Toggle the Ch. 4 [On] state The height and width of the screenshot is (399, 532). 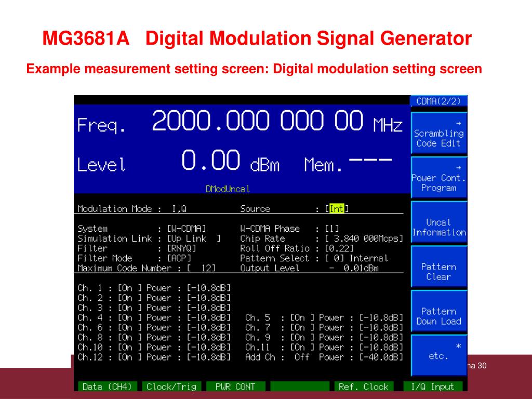tap(130, 317)
